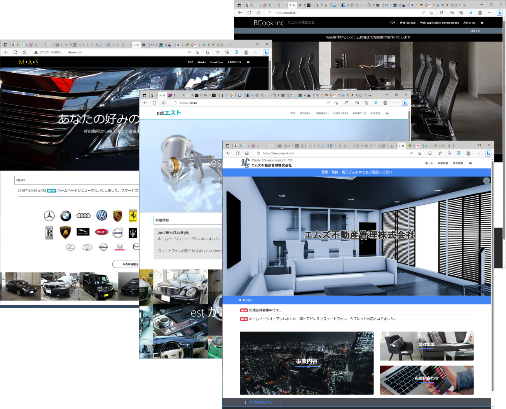Close active tab in emuzukanri.com window
506x409 pixels.
coord(403,146)
